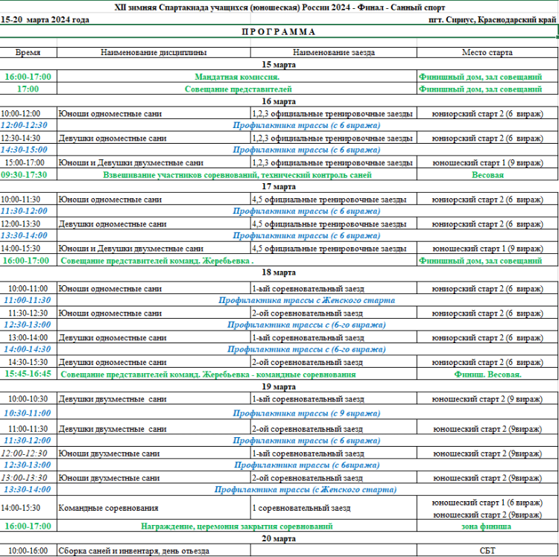Click the пгт. Сириус, Краснодарский край cell
Image resolution: width=559 pixels, height=557 pixels.
pos(492,19)
